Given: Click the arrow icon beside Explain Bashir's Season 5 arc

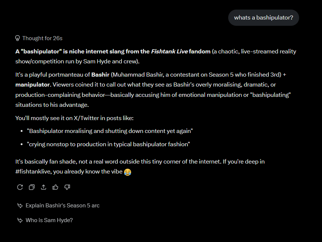Looking at the screenshot, I should pos(20,206).
